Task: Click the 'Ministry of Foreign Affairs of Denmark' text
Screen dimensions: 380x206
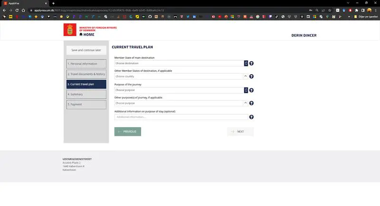Action: (98, 29)
